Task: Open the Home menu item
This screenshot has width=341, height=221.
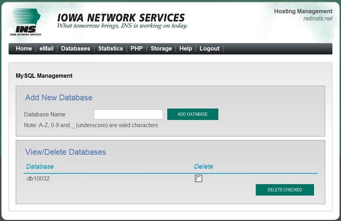Action: click(24, 48)
